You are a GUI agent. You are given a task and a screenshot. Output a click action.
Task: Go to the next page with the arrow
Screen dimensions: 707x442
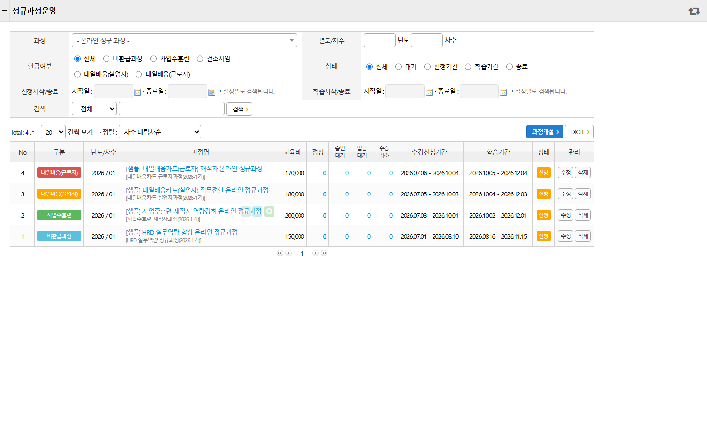coord(315,253)
